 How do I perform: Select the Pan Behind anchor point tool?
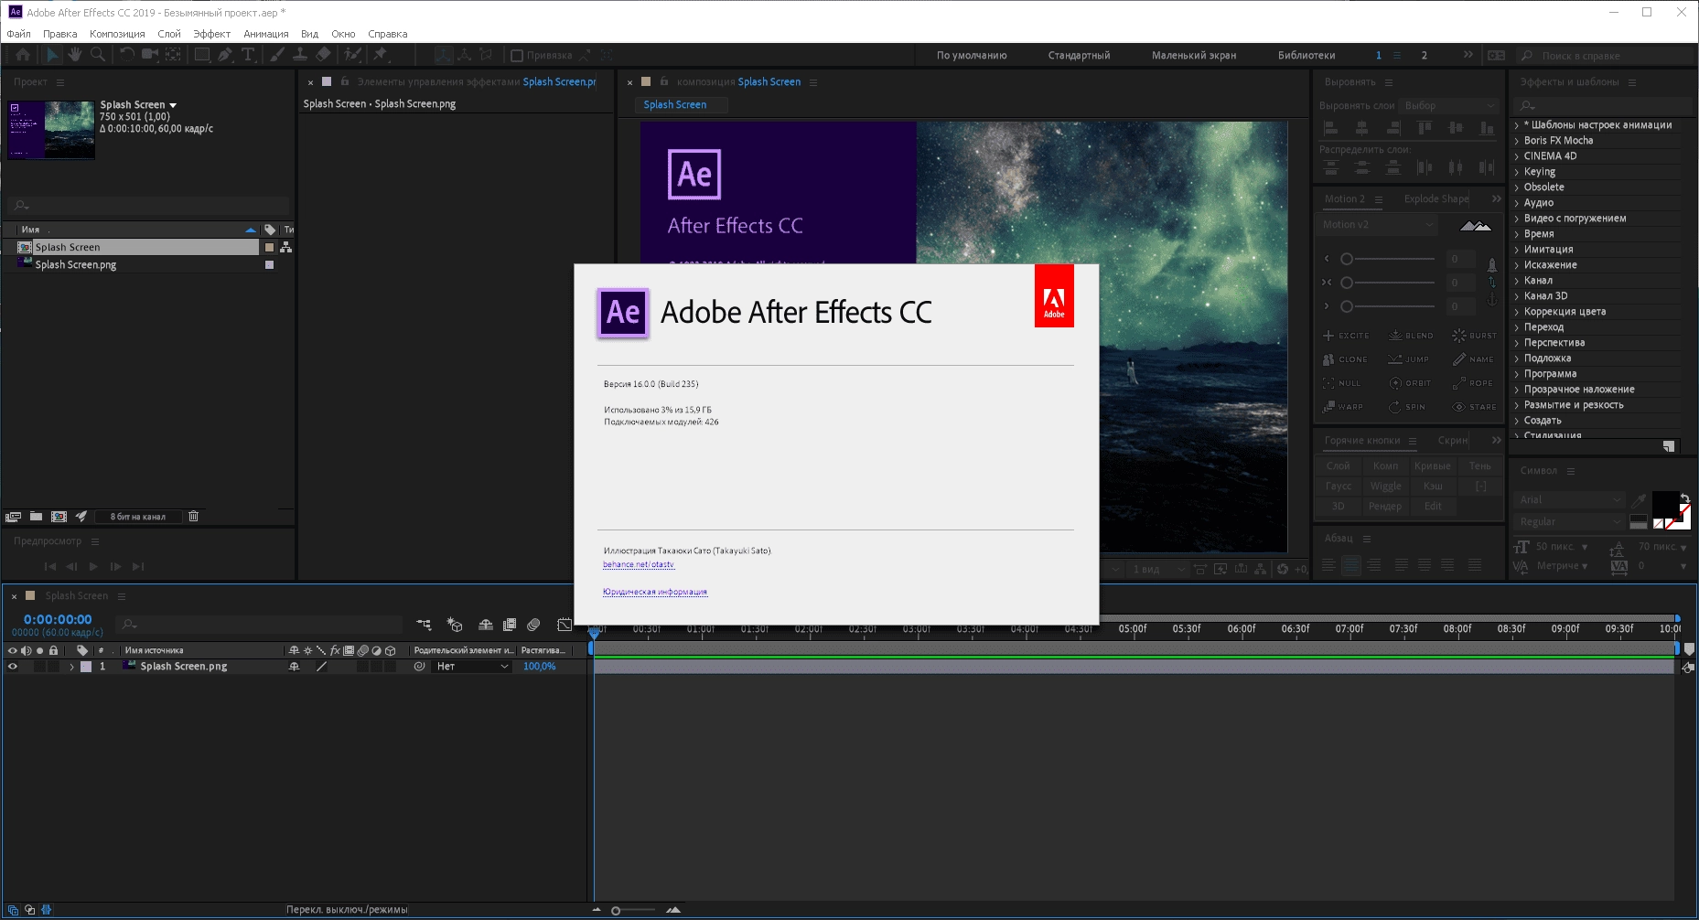(172, 55)
